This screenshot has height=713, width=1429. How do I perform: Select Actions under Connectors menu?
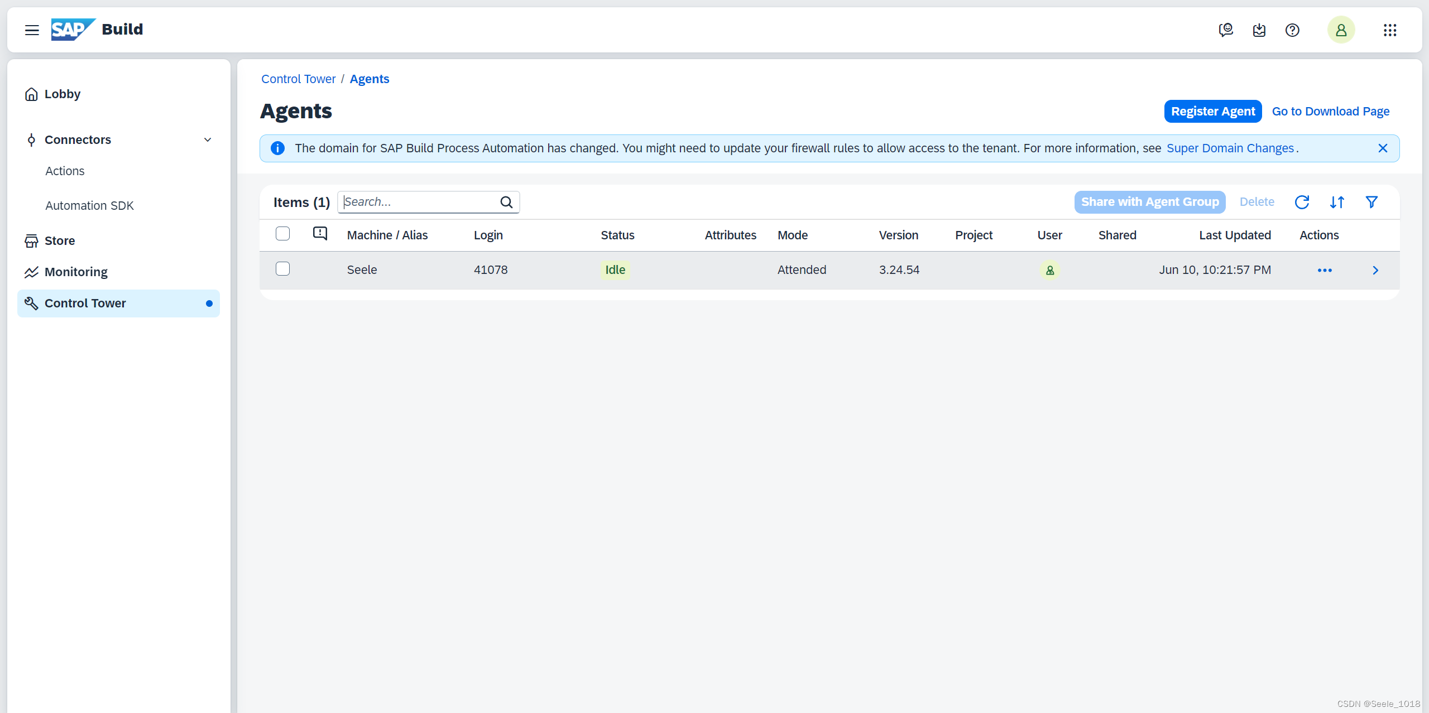pyautogui.click(x=64, y=170)
